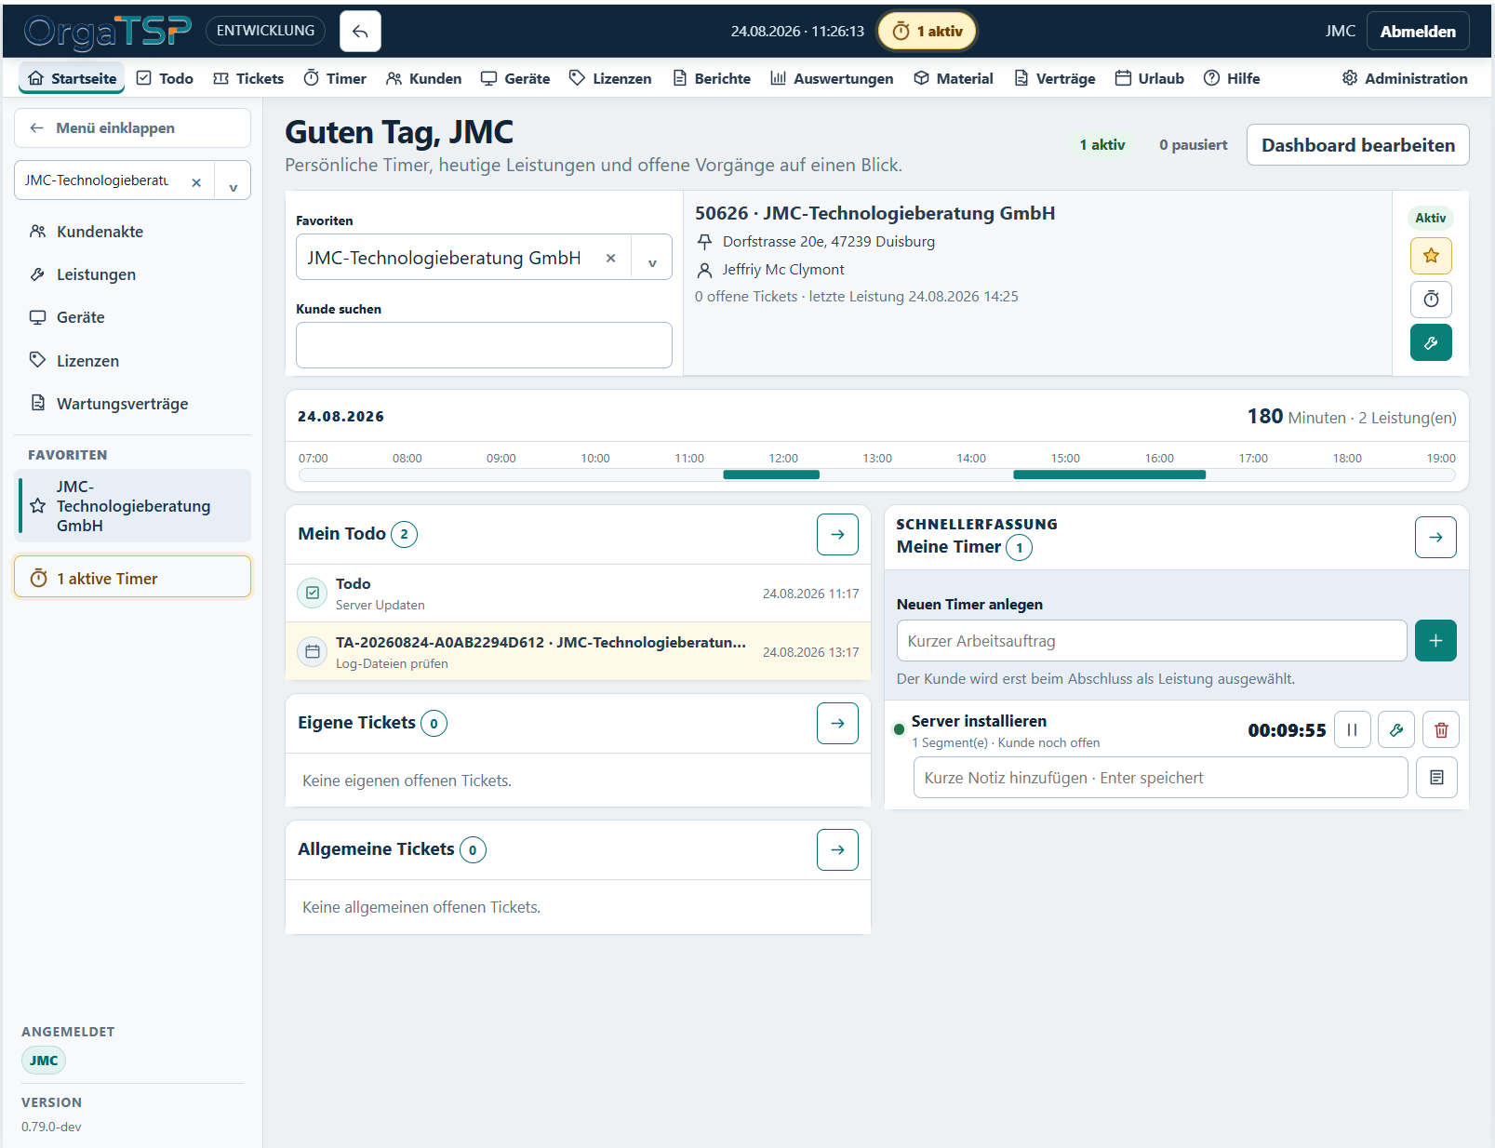This screenshot has width=1495, height=1148.
Task: Collapse sidebar with Menü einklappen
Action: (132, 128)
